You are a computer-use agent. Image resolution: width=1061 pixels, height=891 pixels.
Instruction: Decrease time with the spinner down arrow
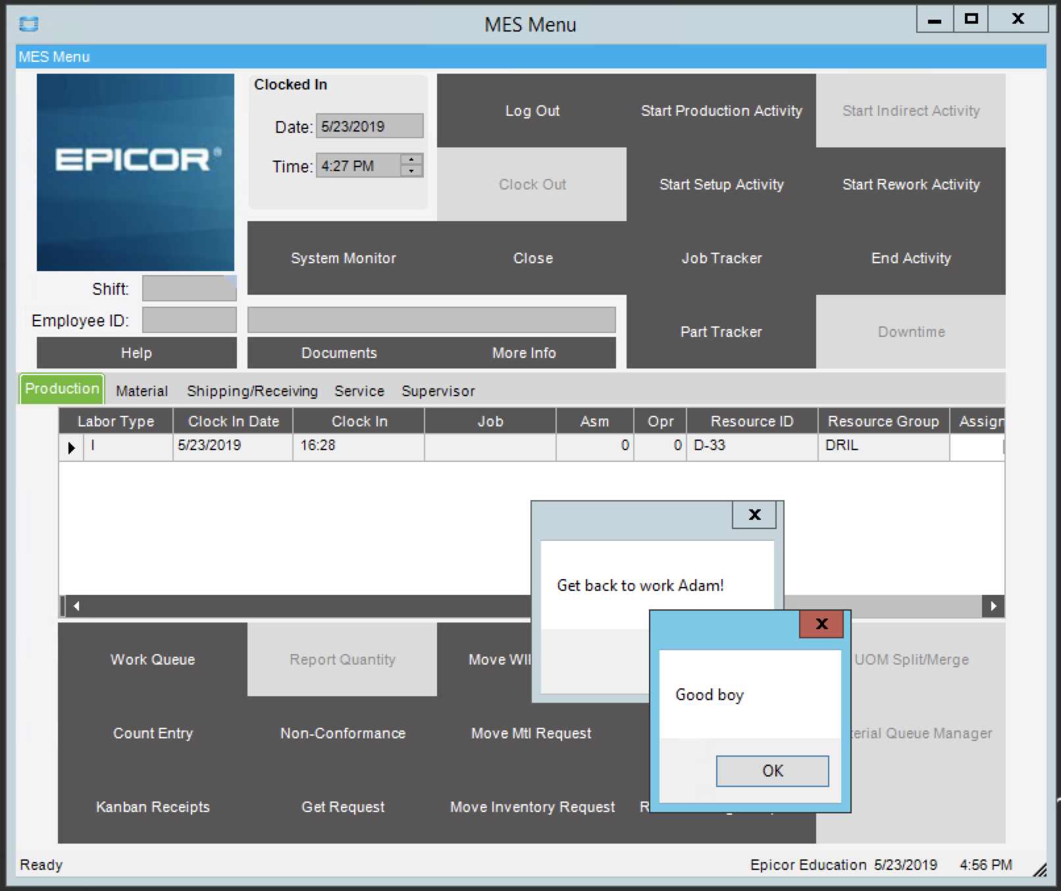click(411, 171)
